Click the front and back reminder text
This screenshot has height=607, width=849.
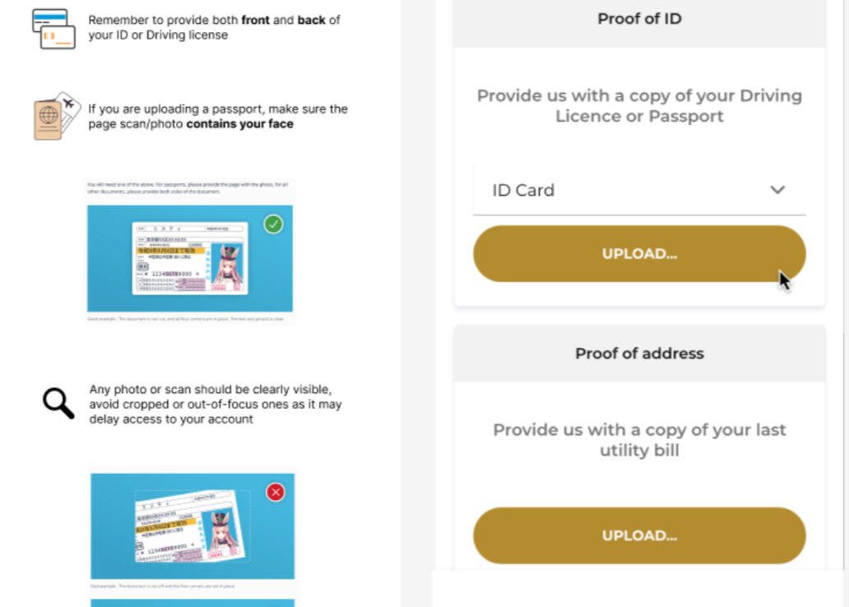(x=214, y=27)
